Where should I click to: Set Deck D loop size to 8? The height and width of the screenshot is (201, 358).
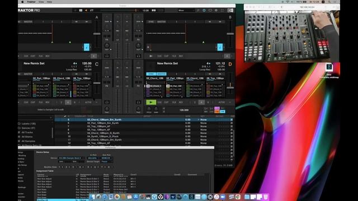pyautogui.click(x=208, y=102)
